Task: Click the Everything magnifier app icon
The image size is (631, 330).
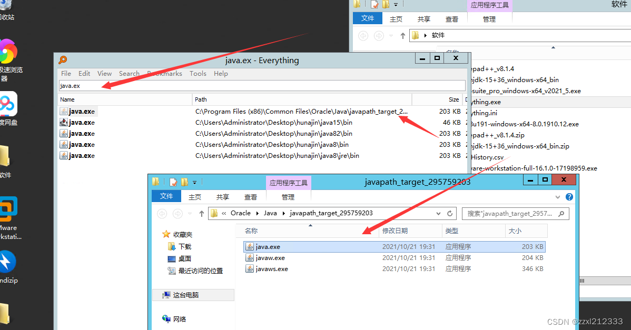Action: point(63,60)
